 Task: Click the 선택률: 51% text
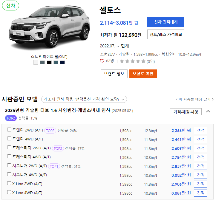pyautogui.click(x=71, y=166)
